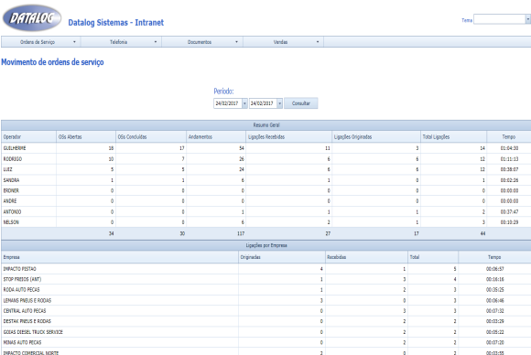Select the IMPACTO PISTAO company row
The height and width of the screenshot is (355, 531).
pyautogui.click(x=265, y=269)
